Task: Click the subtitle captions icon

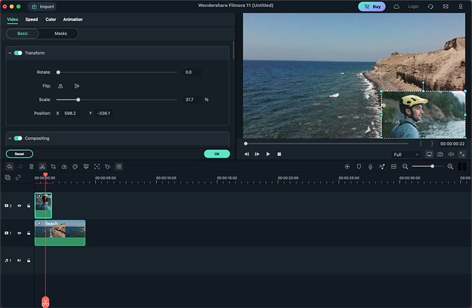Action: pos(394,167)
